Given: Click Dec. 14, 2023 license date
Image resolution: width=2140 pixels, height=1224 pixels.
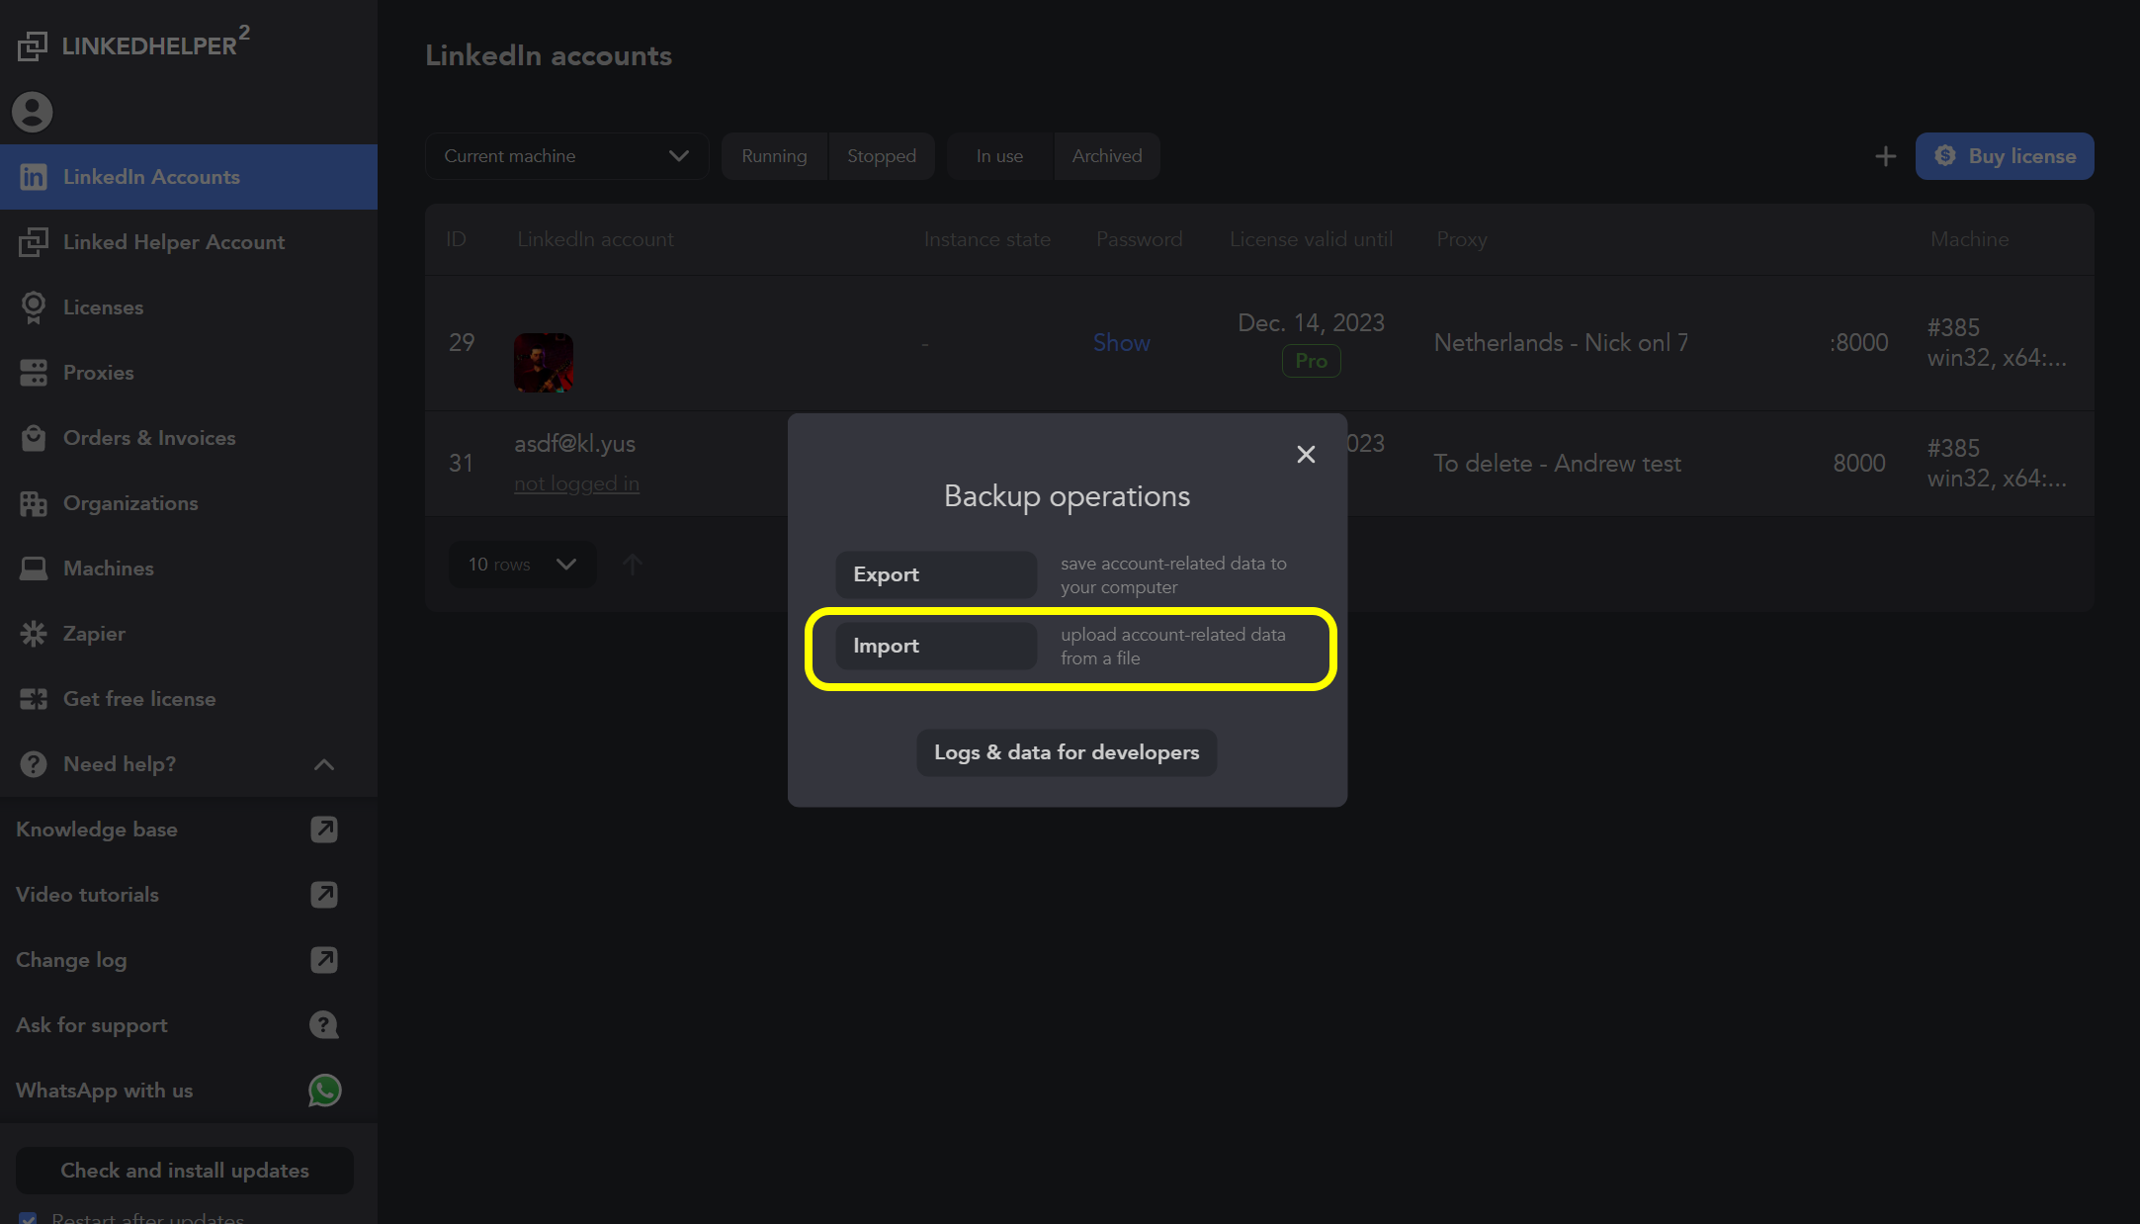Looking at the screenshot, I should coord(1311,323).
